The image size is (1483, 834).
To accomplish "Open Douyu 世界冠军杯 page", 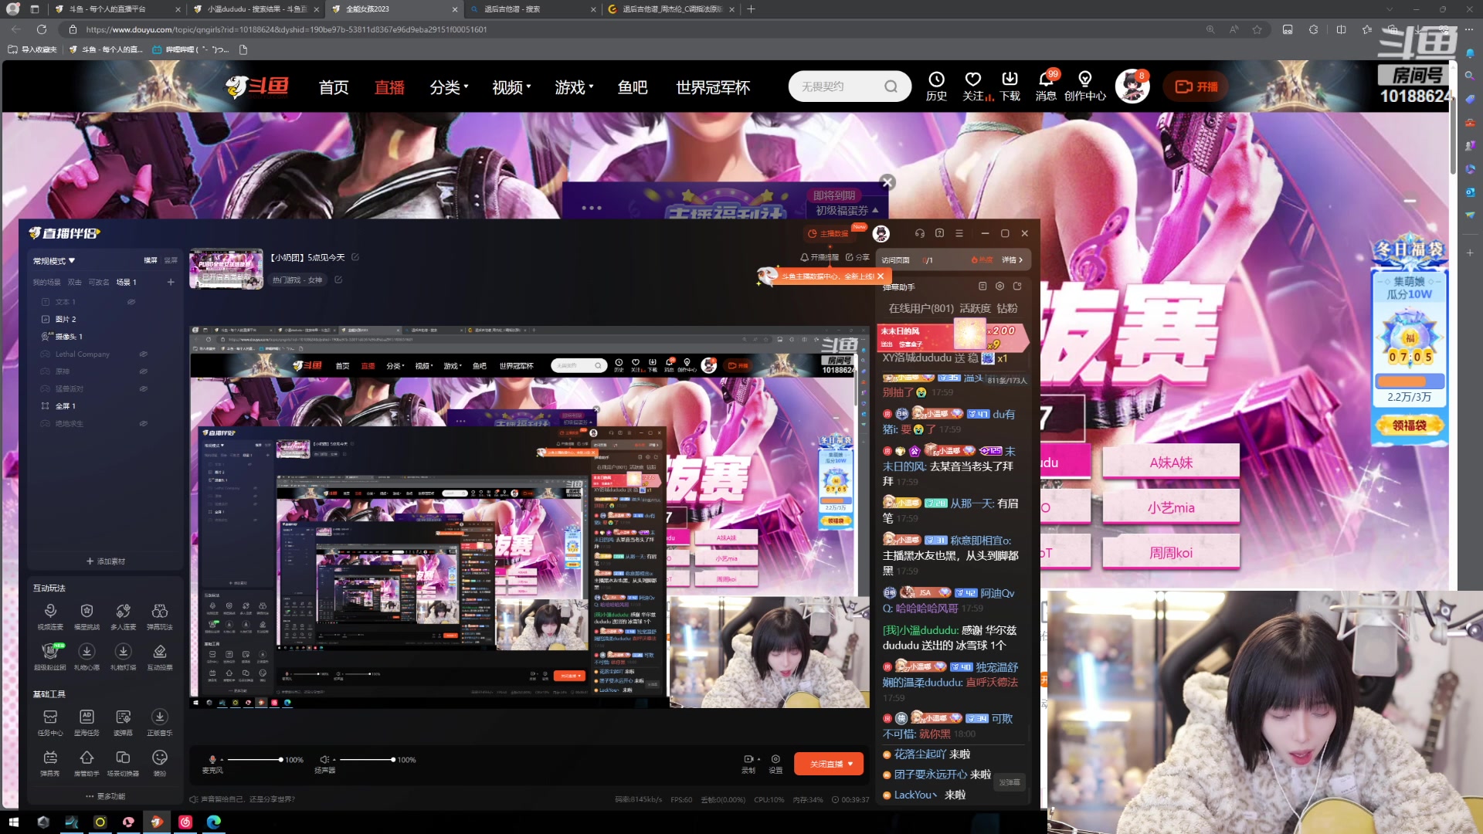I will click(x=713, y=87).
